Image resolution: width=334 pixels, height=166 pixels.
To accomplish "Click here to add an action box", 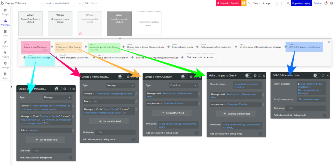I will pyautogui.click(x=200, y=57).
